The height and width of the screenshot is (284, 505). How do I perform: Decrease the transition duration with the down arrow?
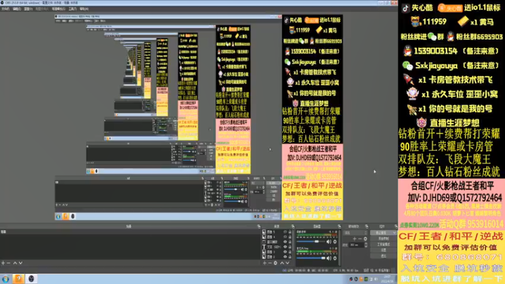click(365, 246)
